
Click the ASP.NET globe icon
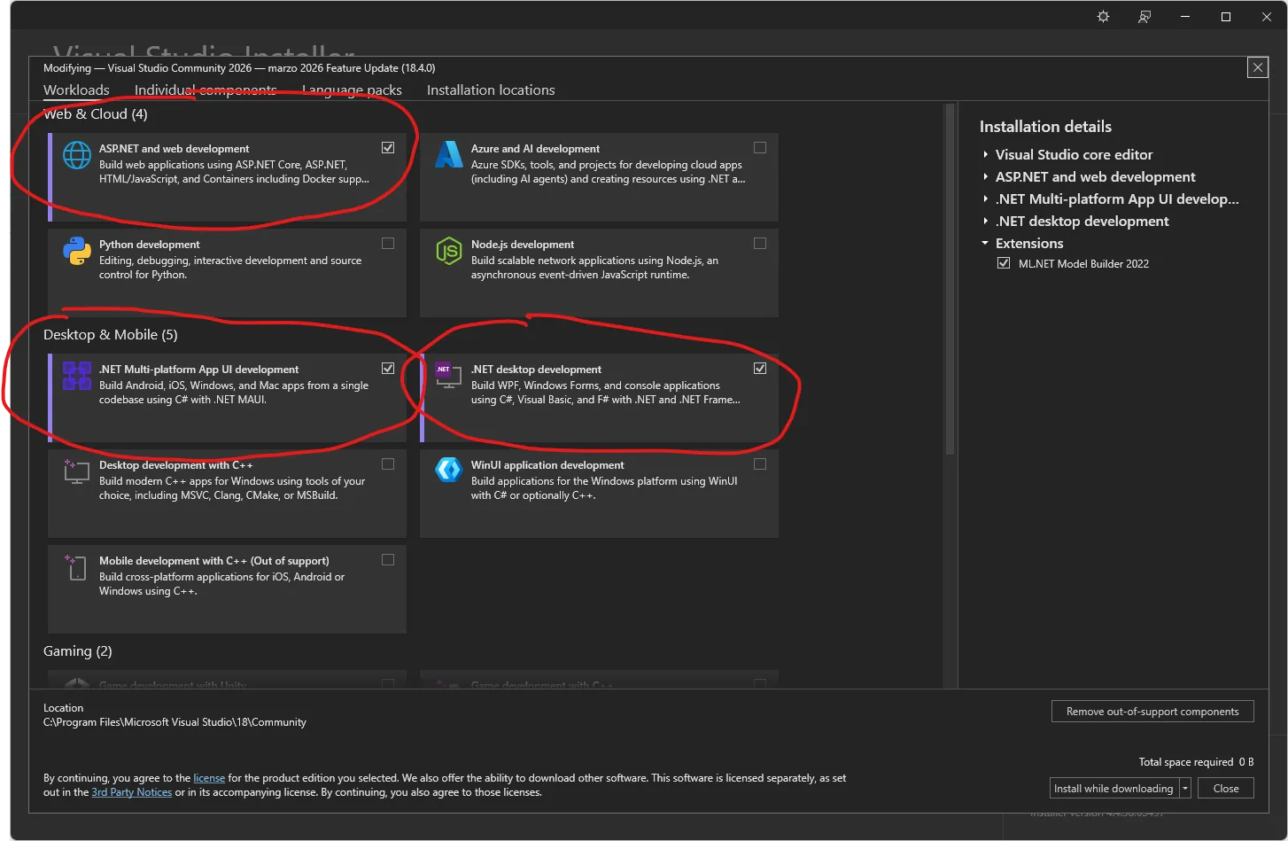coord(77,155)
